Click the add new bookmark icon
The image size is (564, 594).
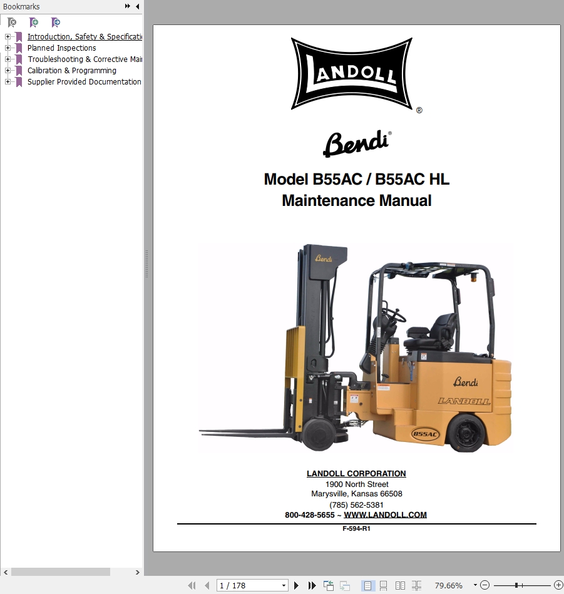tap(34, 23)
